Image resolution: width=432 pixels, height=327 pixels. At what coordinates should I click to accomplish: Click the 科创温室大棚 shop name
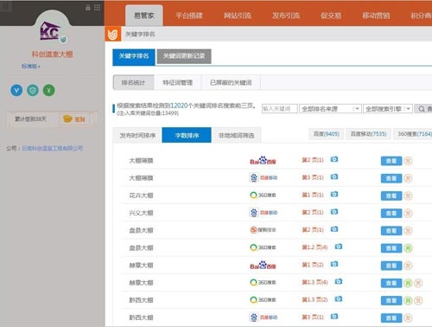pyautogui.click(x=52, y=54)
